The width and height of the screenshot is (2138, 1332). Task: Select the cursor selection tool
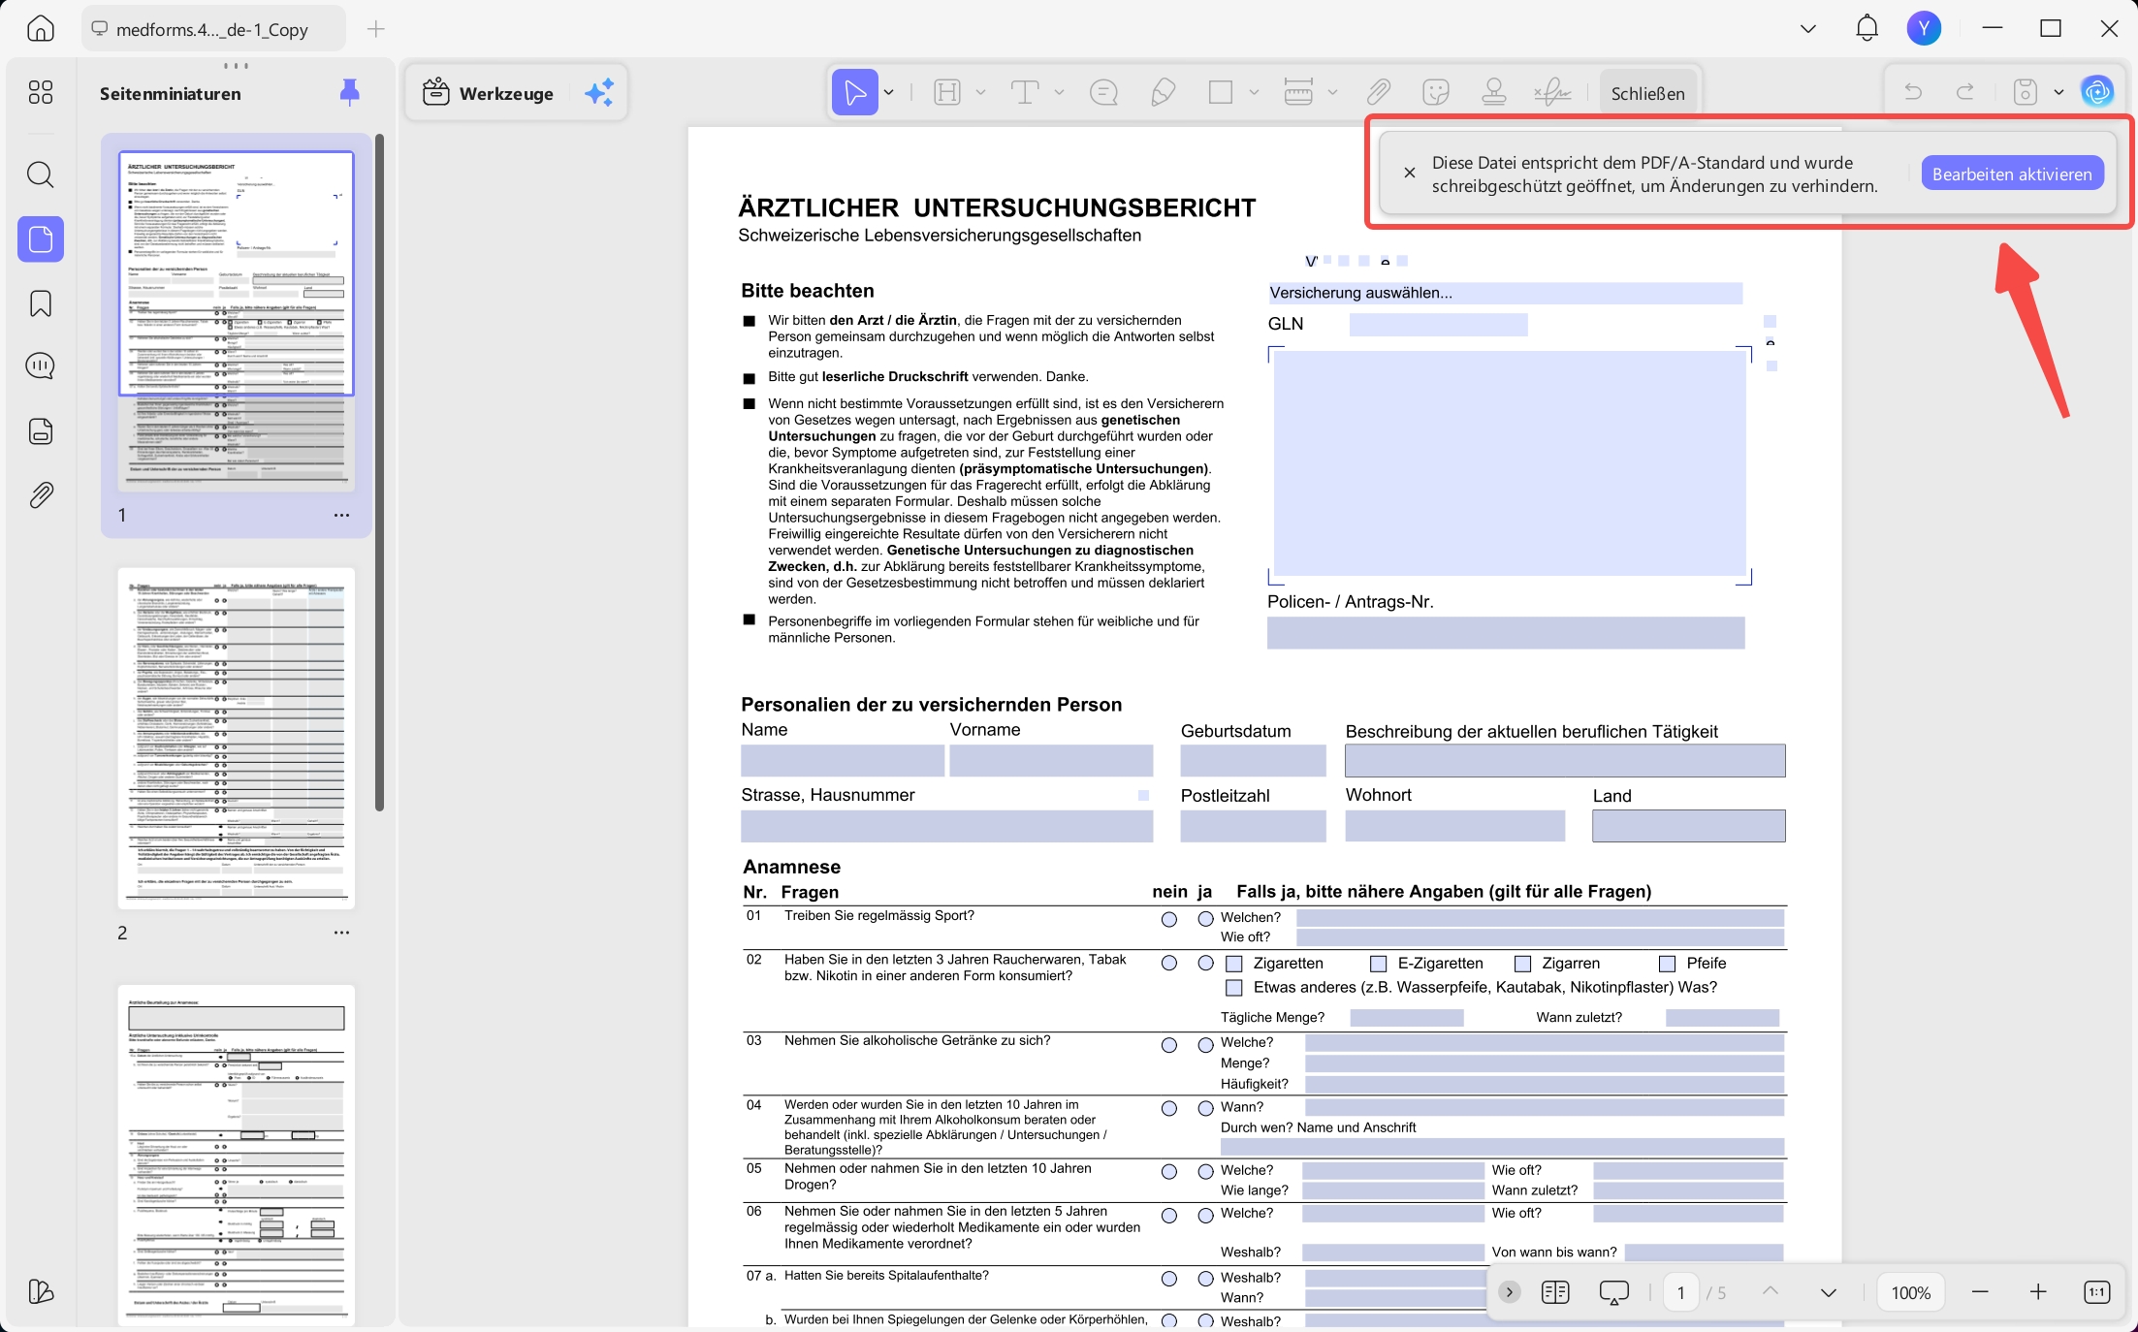pyautogui.click(x=855, y=92)
